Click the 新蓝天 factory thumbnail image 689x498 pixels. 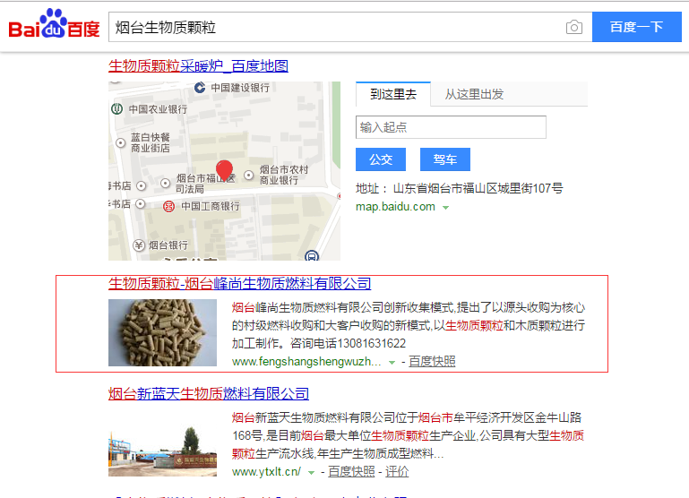coord(162,451)
